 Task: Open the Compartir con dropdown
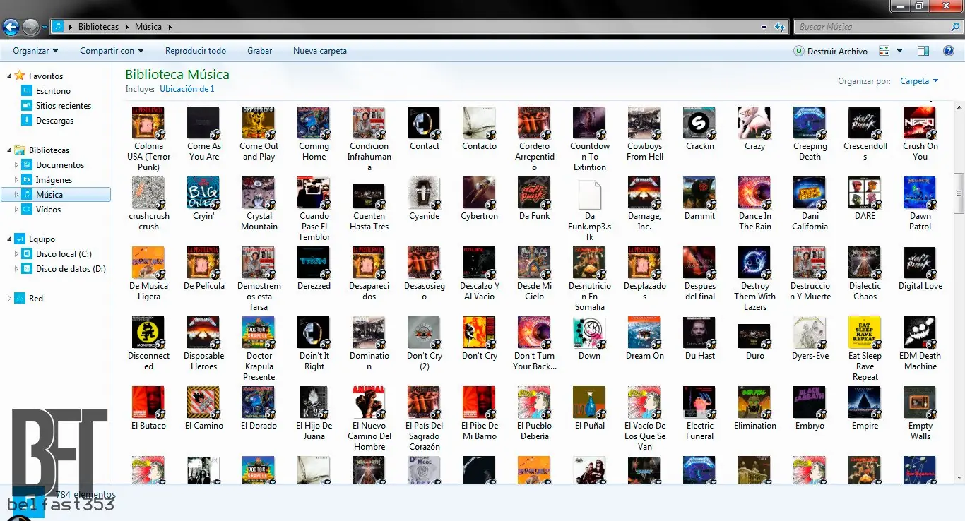pyautogui.click(x=112, y=51)
